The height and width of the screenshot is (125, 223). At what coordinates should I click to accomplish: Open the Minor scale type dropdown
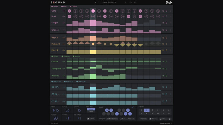click(131, 119)
